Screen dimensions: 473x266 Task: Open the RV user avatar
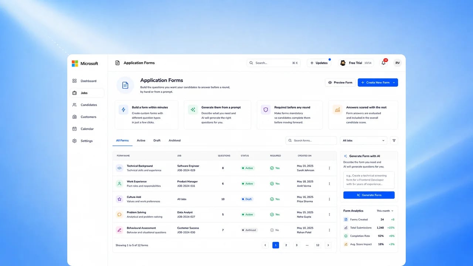[x=398, y=63]
